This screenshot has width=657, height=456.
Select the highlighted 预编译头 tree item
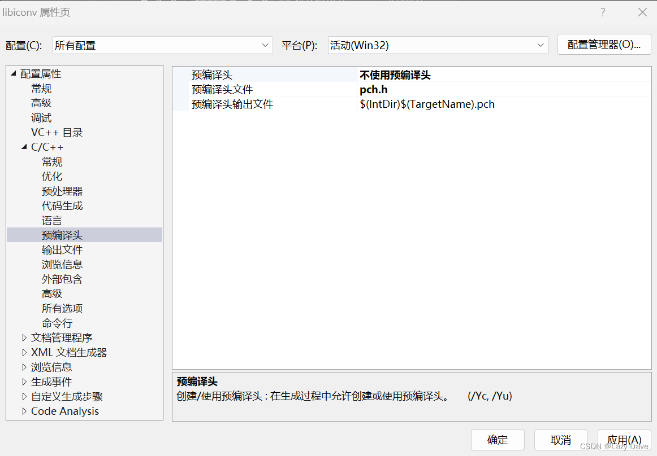click(62, 235)
